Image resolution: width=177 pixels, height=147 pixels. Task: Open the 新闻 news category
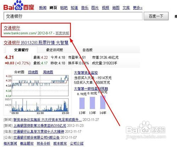[x=43, y=8]
